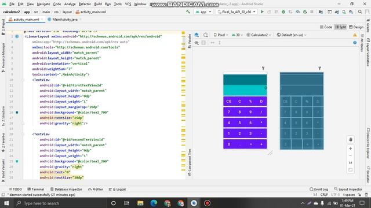Screen dimensions: 371x208
Task: Switch to the Split view mode
Action: click(x=340, y=27)
